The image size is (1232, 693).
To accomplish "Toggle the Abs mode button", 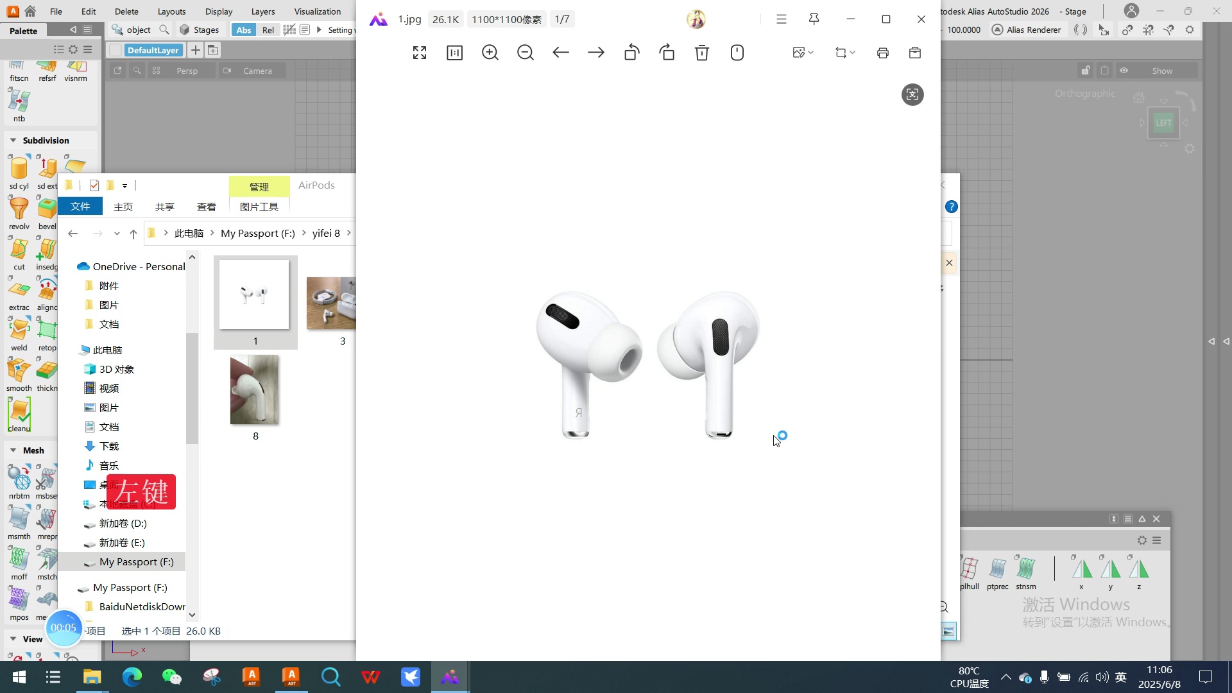I will tap(244, 30).
